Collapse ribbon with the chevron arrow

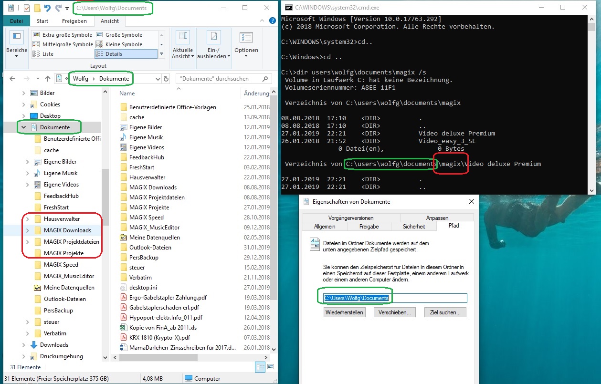coord(261,21)
